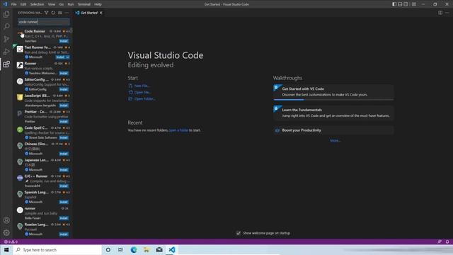
Task: Open the Manage gear icon
Action: coord(6,233)
